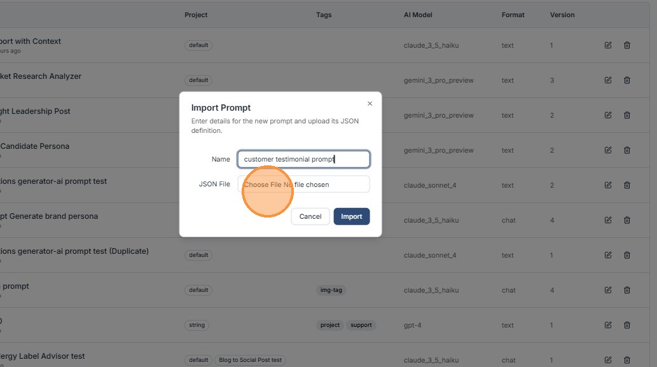Edit the 'with Context' prompt row
Viewport: 657px width, 367px height.
coord(608,45)
